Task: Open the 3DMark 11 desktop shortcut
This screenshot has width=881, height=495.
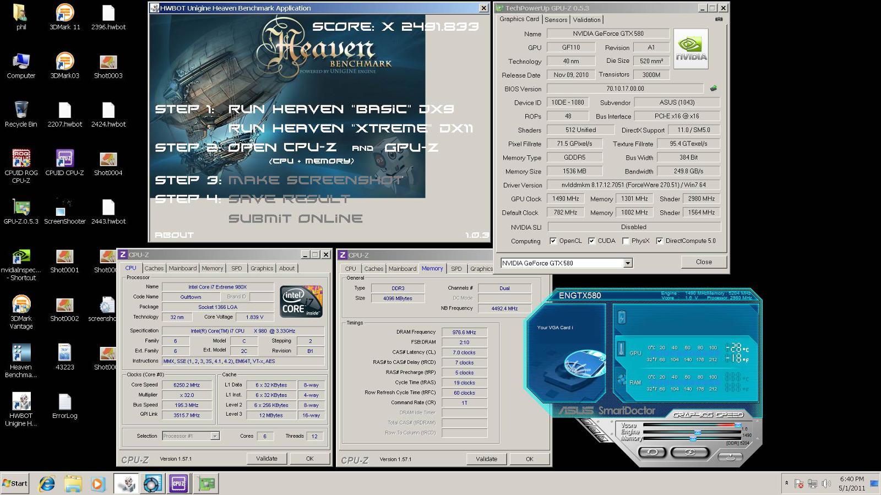Action: point(64,17)
